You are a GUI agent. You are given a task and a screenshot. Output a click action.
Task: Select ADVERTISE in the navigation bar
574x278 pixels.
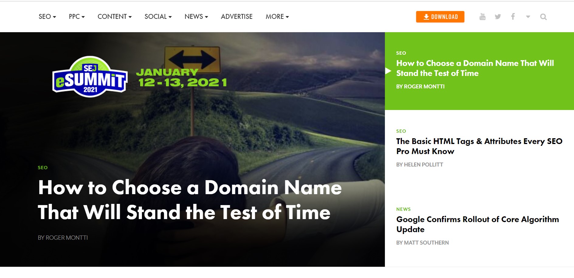click(x=237, y=17)
